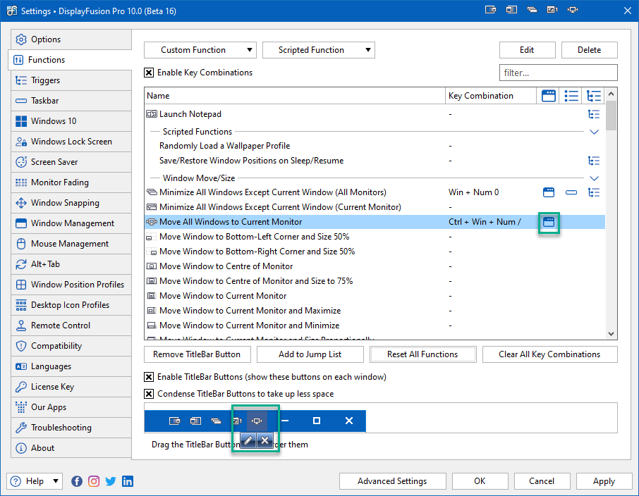
Task: Toggle Enable Key Combinations checkbox
Action: pos(149,73)
